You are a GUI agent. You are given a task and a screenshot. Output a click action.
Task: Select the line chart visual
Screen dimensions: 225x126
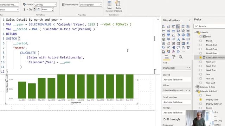163,31
